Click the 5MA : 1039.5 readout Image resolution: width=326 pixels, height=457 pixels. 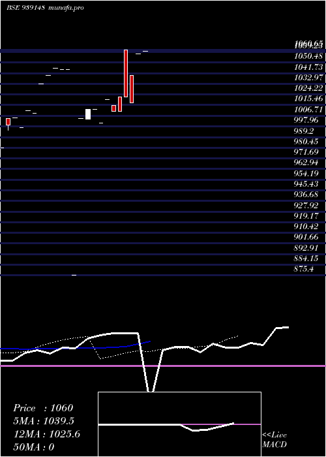coord(44,421)
